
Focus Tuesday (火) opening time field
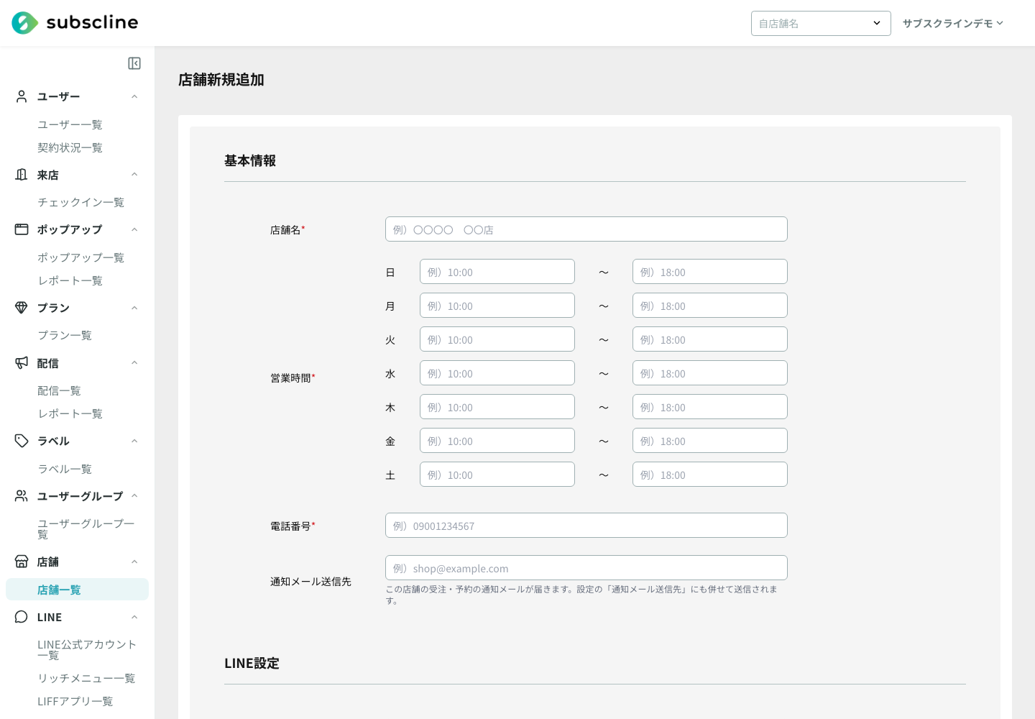497,339
